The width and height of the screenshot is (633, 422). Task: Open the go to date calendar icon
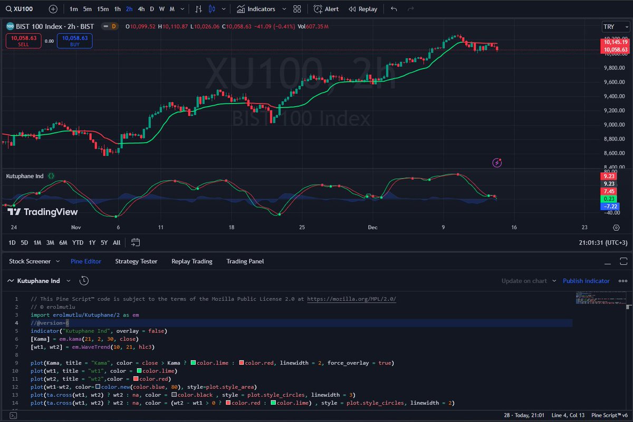pos(136,242)
